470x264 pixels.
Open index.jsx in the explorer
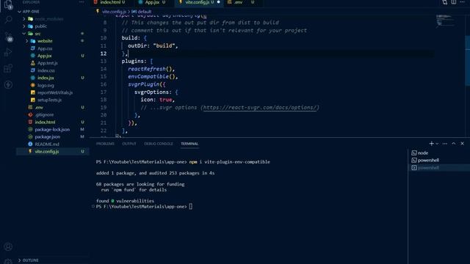(x=46, y=78)
